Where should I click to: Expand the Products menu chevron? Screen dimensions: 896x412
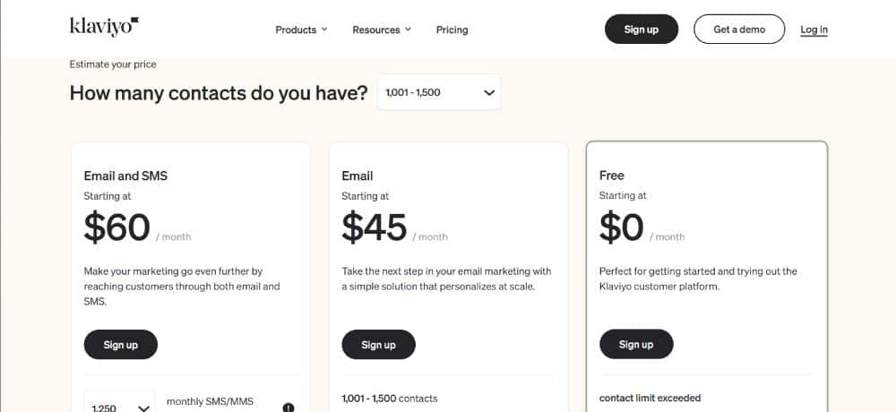coord(324,30)
